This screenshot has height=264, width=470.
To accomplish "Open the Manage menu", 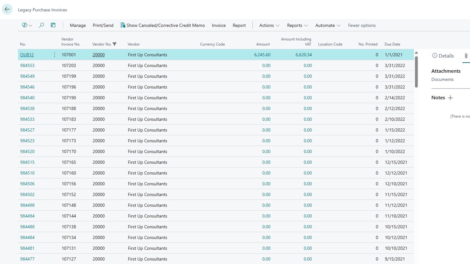I will 78,25.
